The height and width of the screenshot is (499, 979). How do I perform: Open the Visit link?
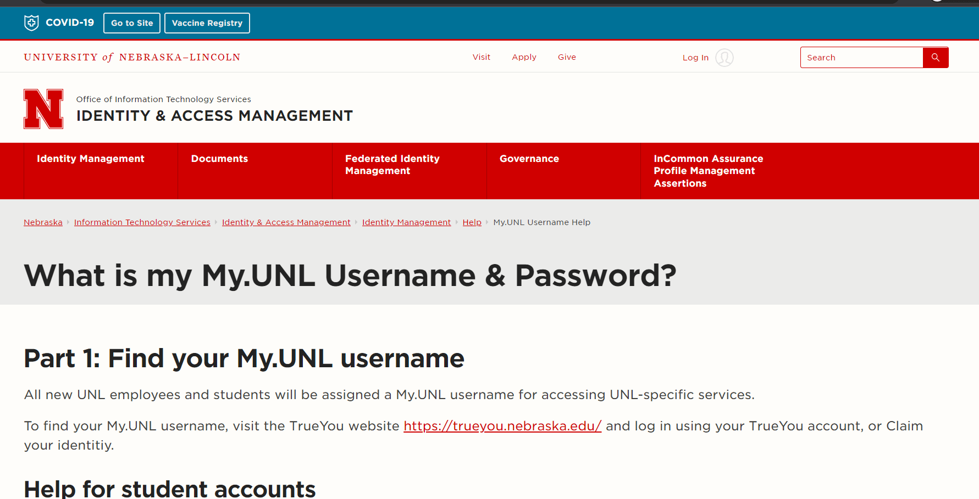[x=482, y=57]
